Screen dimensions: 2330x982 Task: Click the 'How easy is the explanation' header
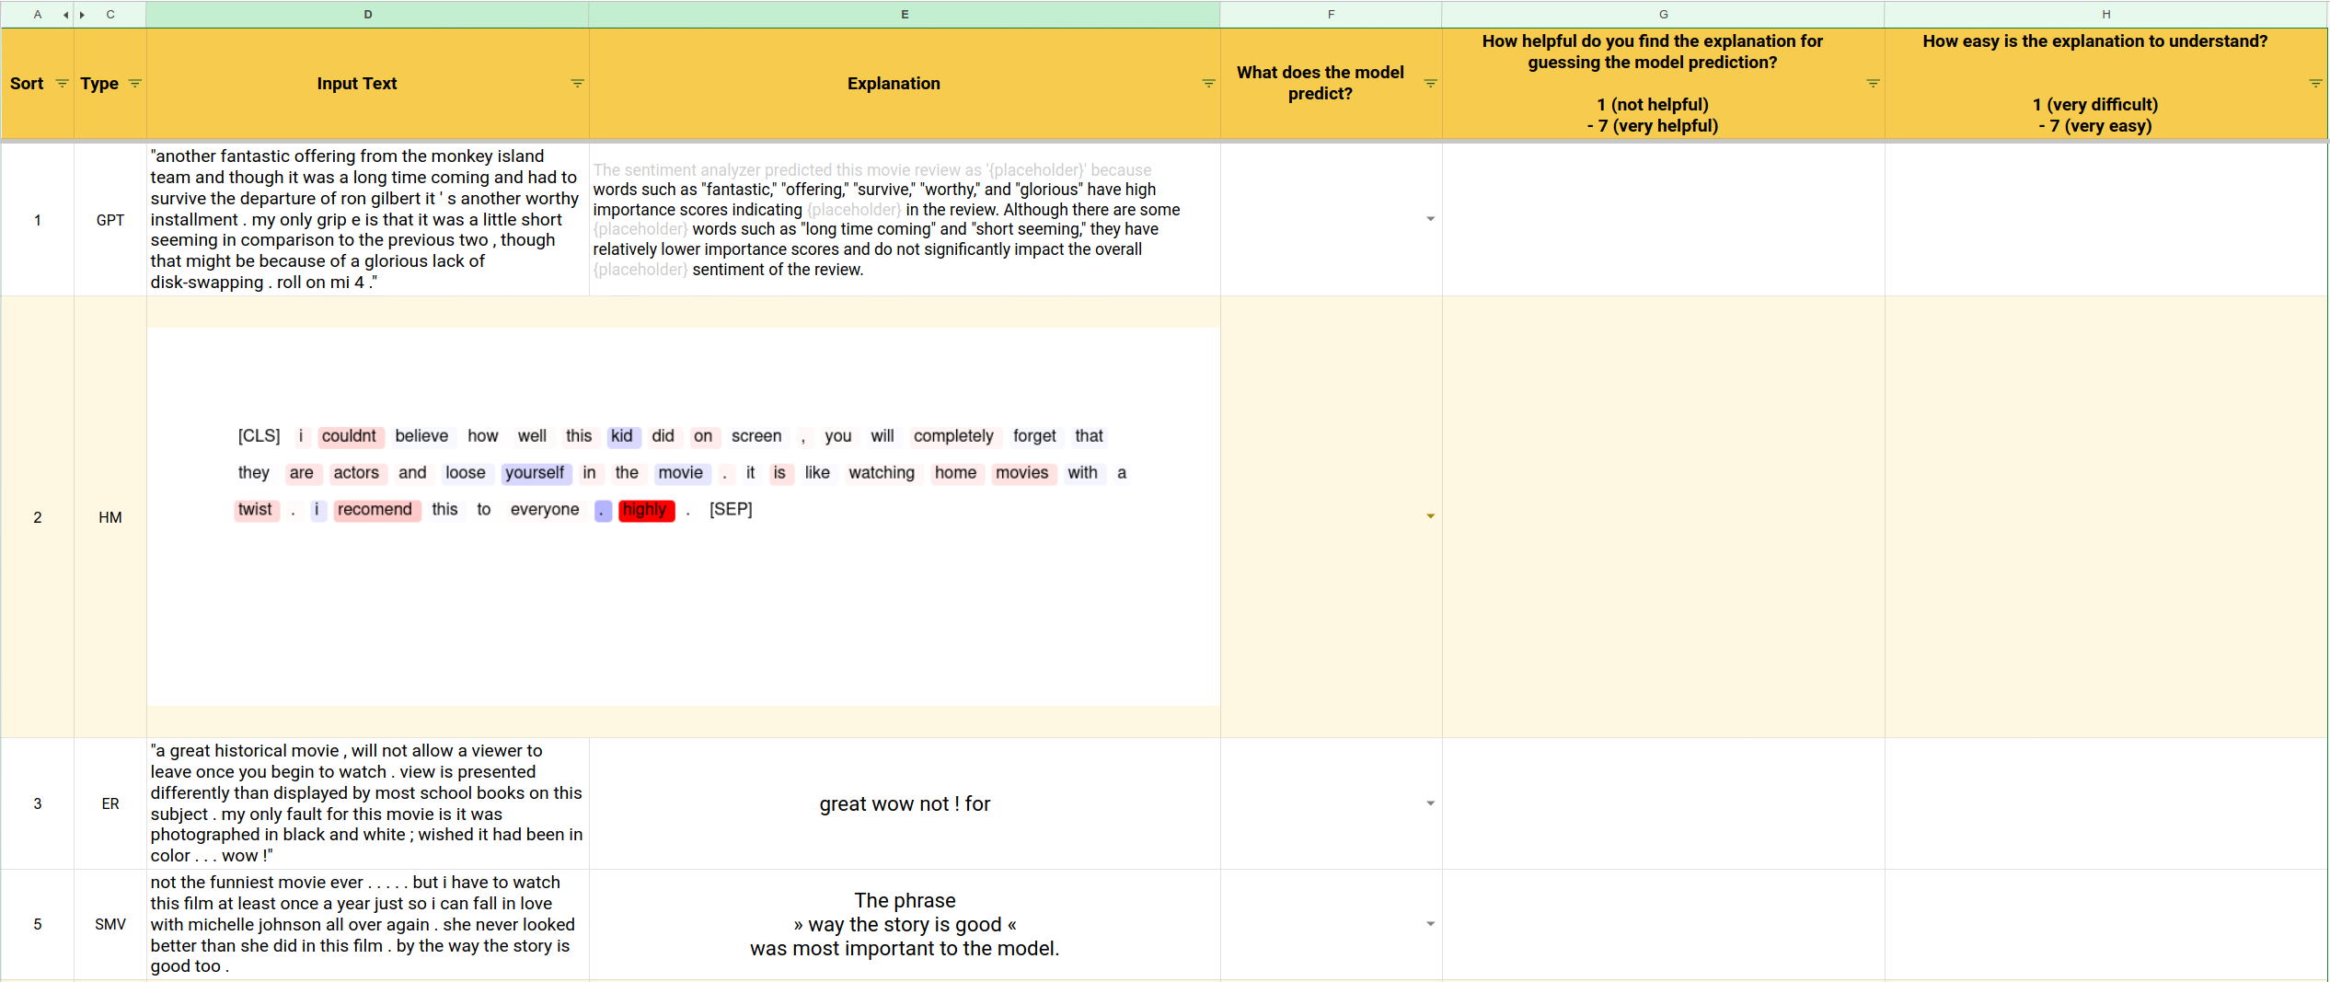pos(2105,84)
